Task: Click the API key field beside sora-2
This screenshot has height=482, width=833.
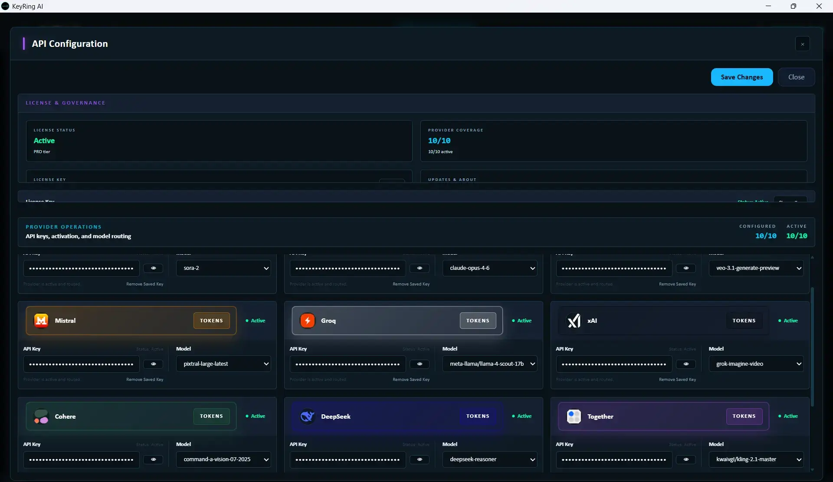Action: [x=82, y=268]
